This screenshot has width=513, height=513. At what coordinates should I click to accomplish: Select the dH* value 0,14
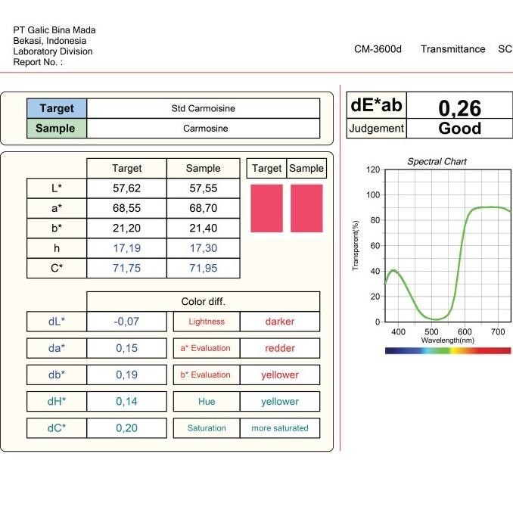tap(126, 402)
